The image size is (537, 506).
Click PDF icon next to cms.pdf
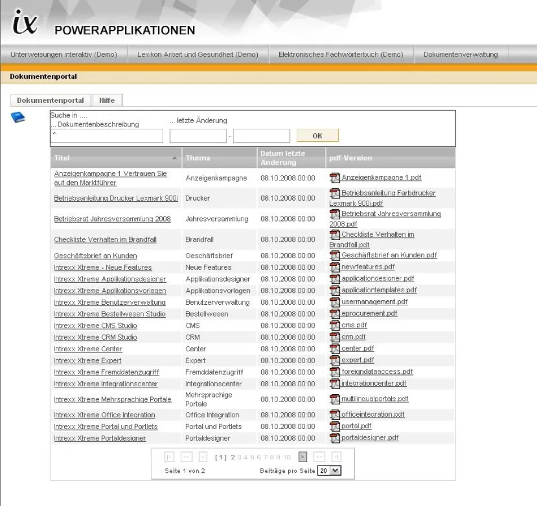click(x=335, y=326)
